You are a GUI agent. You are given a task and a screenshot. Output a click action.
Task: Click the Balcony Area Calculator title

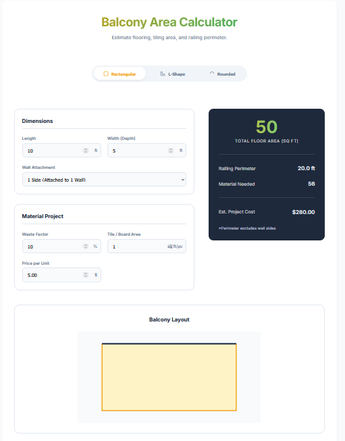pyautogui.click(x=169, y=22)
